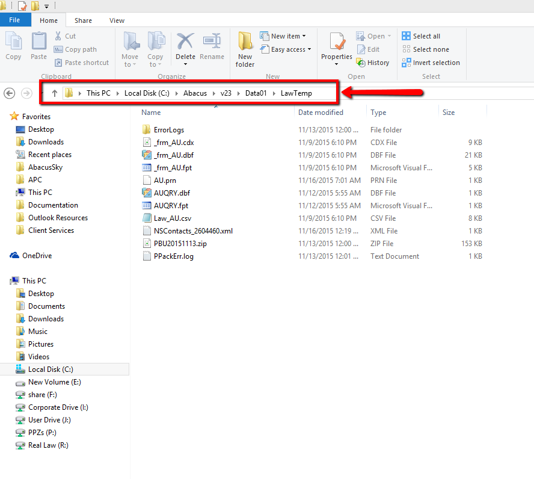Viewport: 534px width, 479px height.
Task: Click Select all in ribbon
Action: [421, 36]
